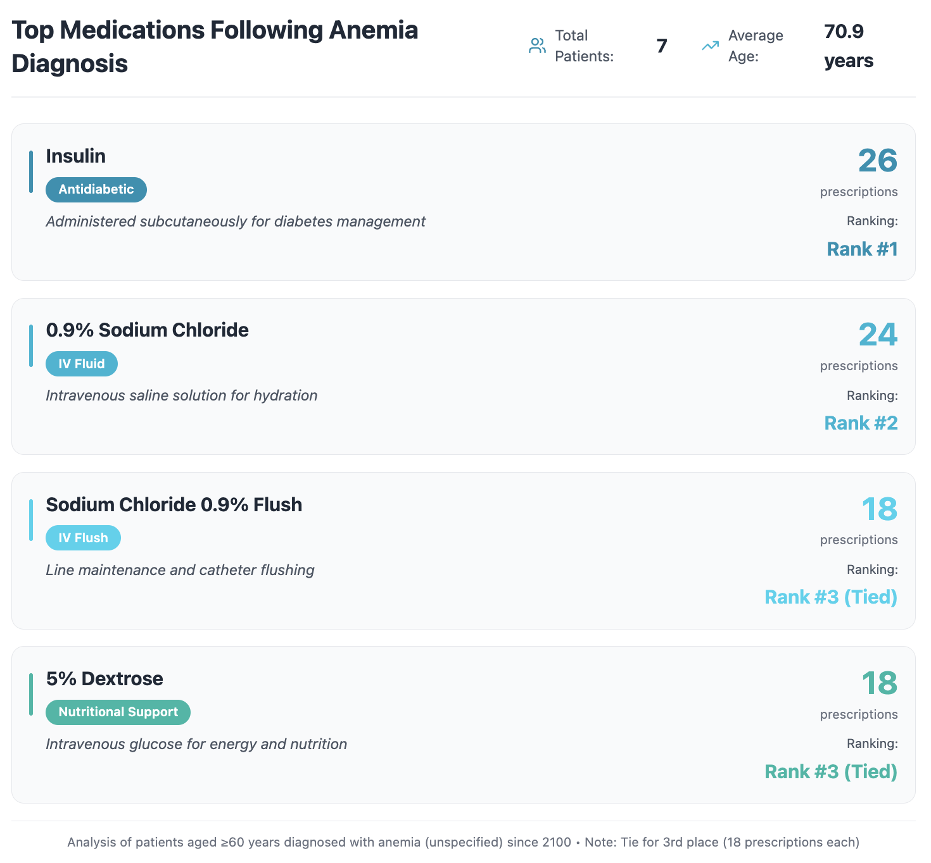931x863 pixels.
Task: Select the Sodium Chloride 0.9% Flush heading
Action: pos(174,504)
